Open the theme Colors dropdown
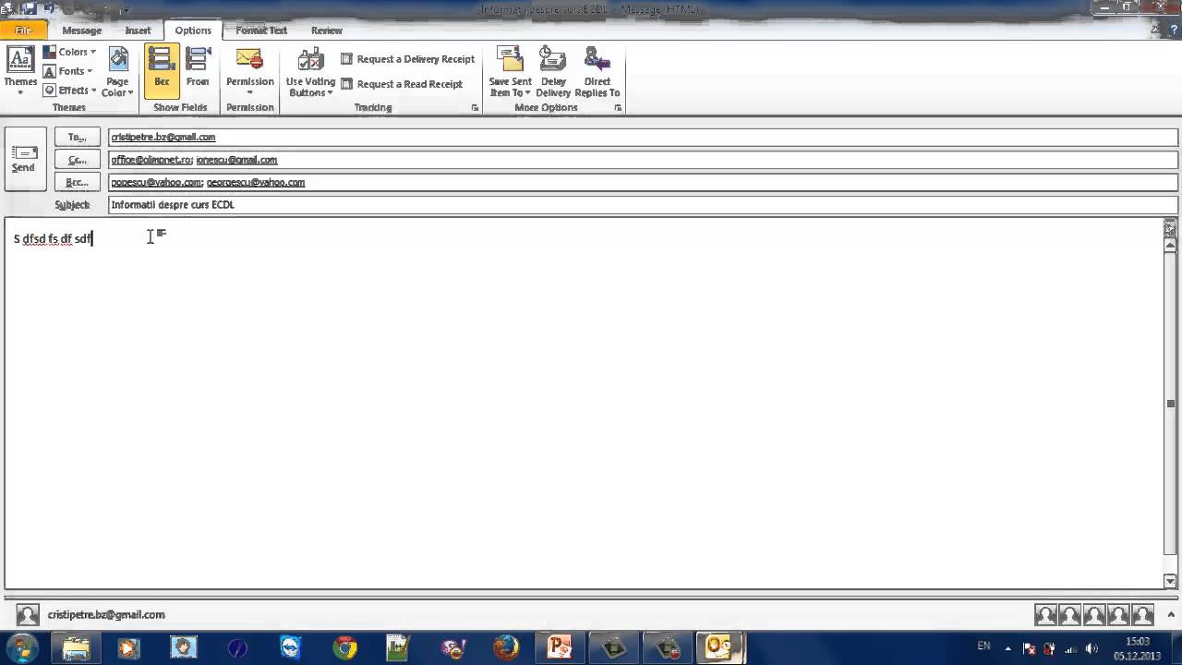This screenshot has width=1182, height=665. 70,52
